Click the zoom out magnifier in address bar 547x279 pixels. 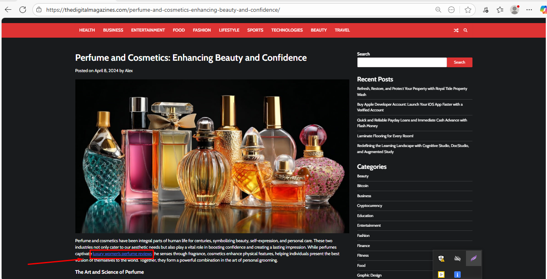coord(438,10)
